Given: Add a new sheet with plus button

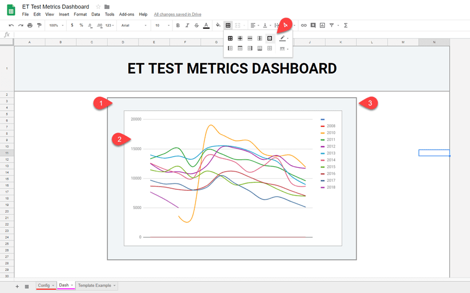Looking at the screenshot, I should coord(17,287).
